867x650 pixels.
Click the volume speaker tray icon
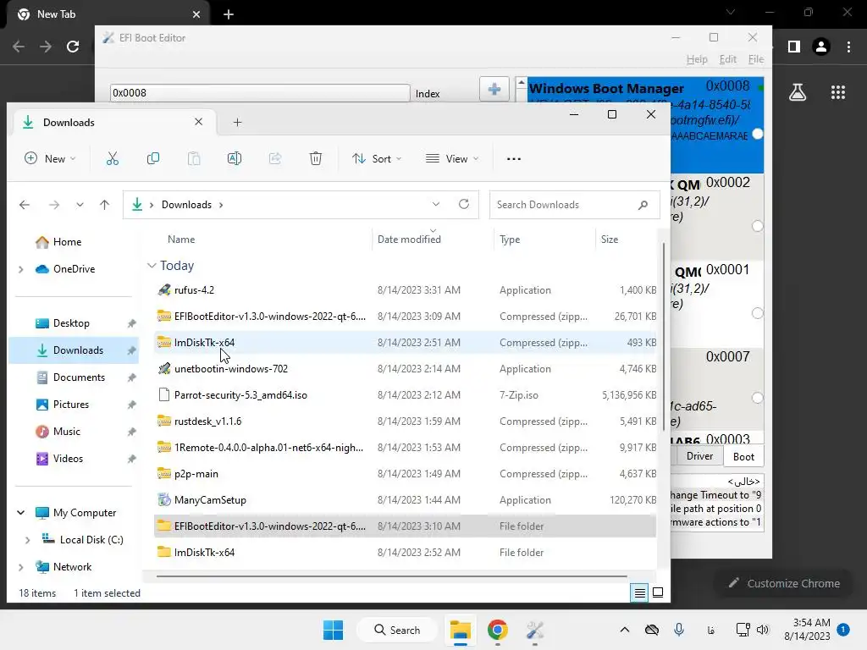(x=763, y=630)
